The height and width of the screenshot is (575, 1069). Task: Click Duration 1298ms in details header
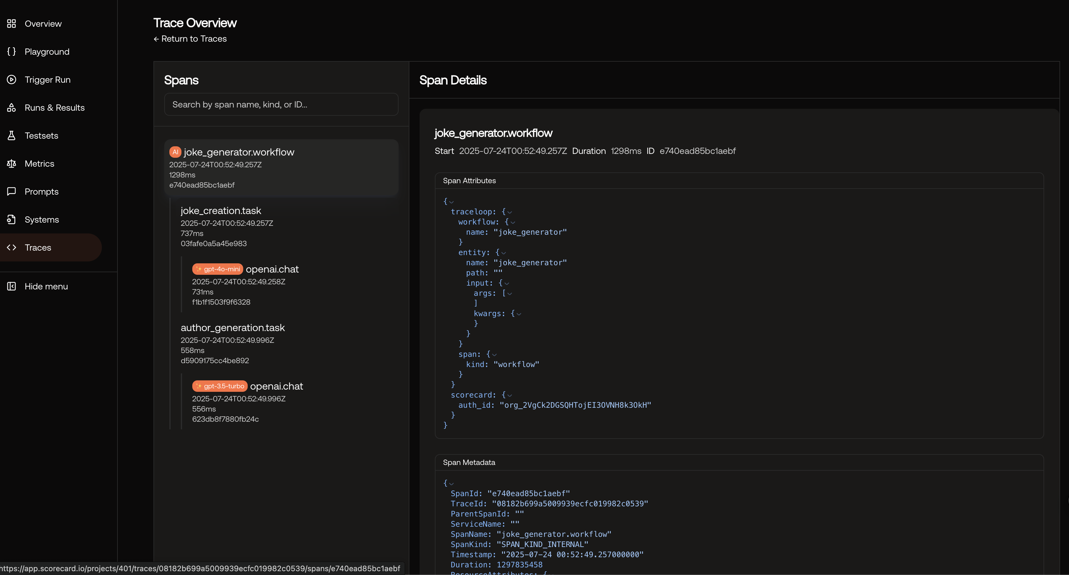tap(626, 151)
